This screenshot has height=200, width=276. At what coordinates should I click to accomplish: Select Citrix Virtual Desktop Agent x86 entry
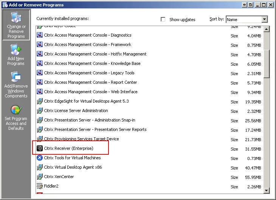tap(73, 167)
